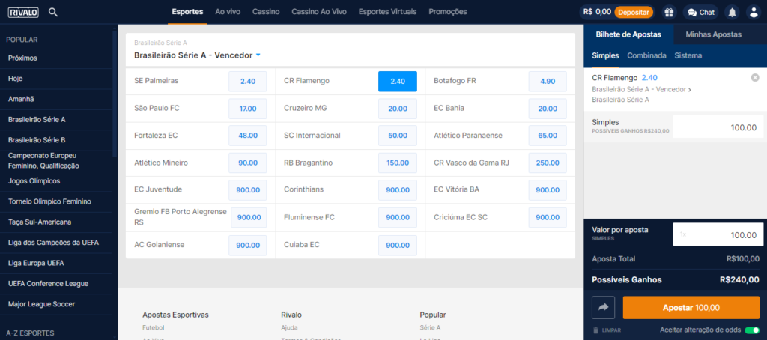Select EC Bahia odds 20.00
The width and height of the screenshot is (767, 340).
click(x=548, y=109)
